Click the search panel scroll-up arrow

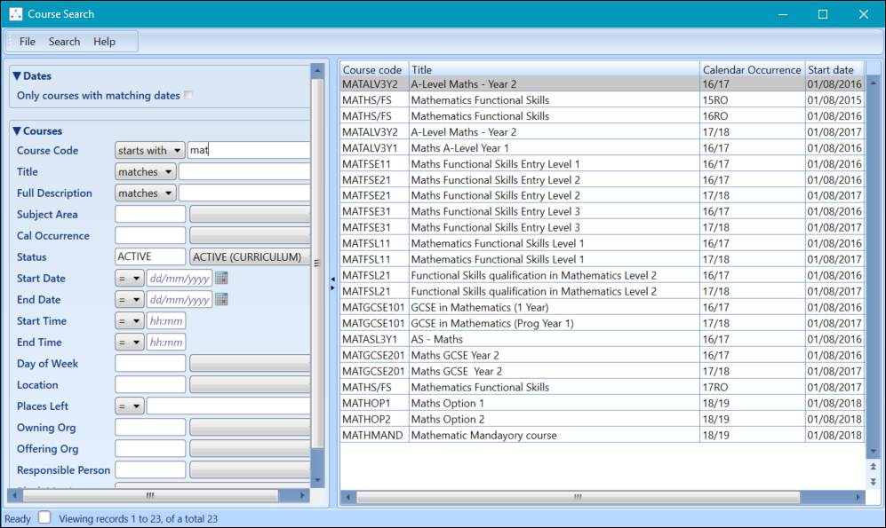coord(317,69)
